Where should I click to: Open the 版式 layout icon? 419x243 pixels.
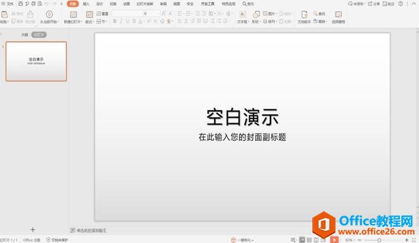pos(90,14)
